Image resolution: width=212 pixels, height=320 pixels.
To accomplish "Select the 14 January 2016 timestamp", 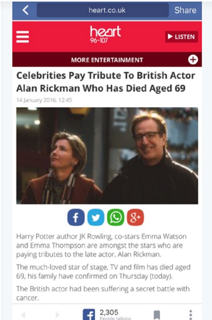I will pyautogui.click(x=44, y=100).
